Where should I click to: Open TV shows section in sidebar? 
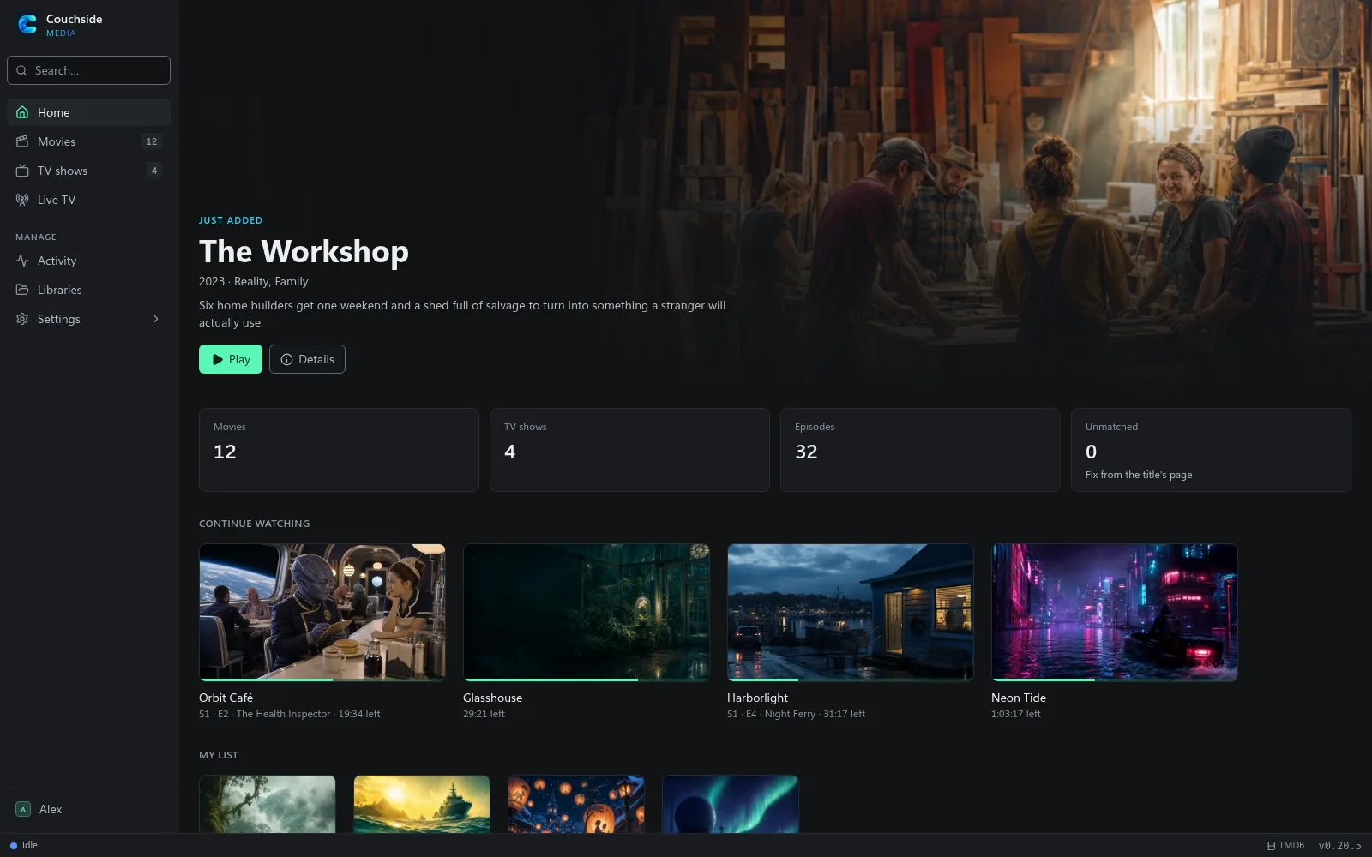[88, 171]
